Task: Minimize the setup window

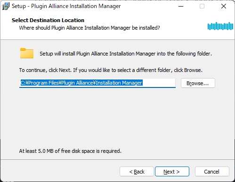Action: 181,6
